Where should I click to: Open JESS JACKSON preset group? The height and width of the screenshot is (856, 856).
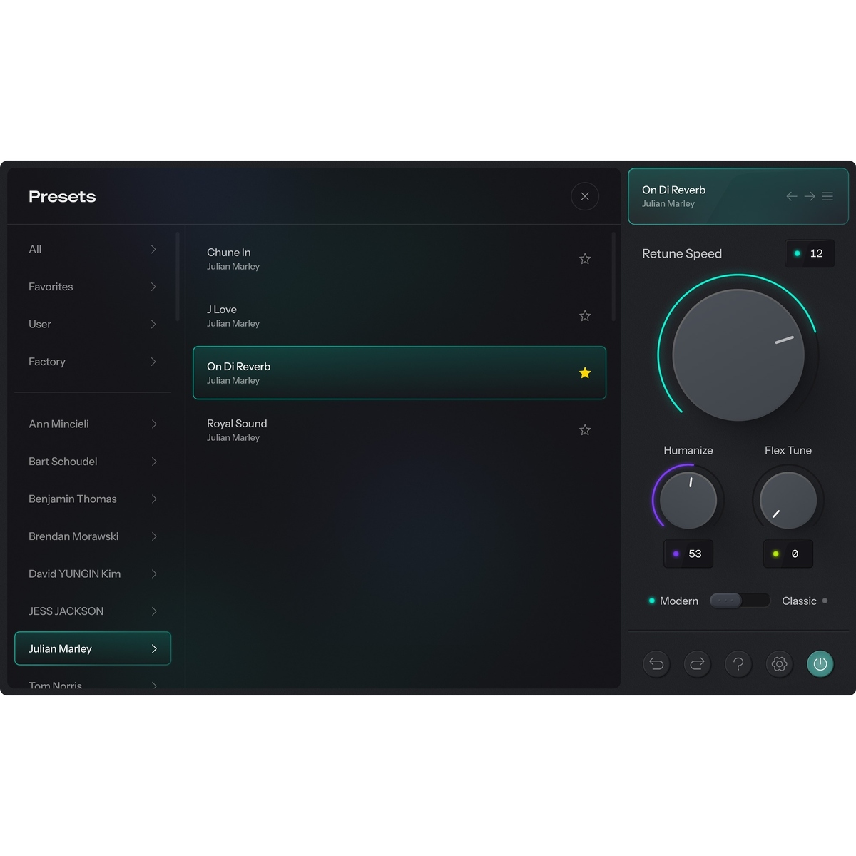pos(93,611)
